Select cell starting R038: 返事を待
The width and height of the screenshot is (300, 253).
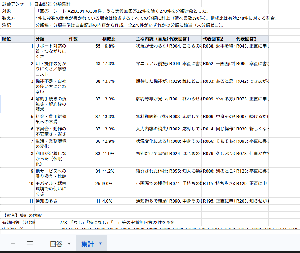[218, 51]
